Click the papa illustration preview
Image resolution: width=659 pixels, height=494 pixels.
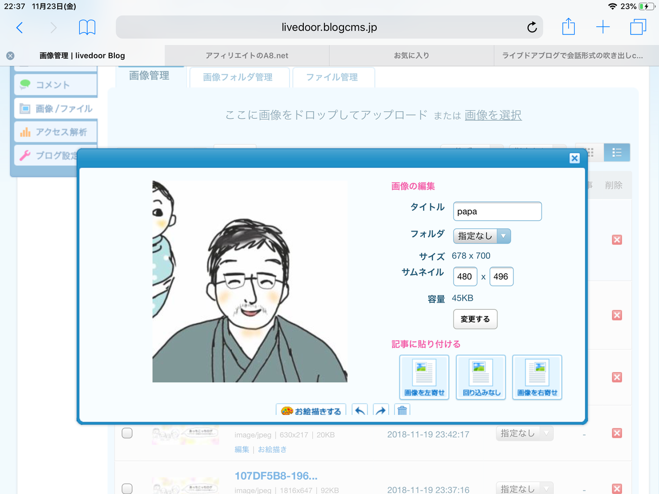click(x=250, y=281)
